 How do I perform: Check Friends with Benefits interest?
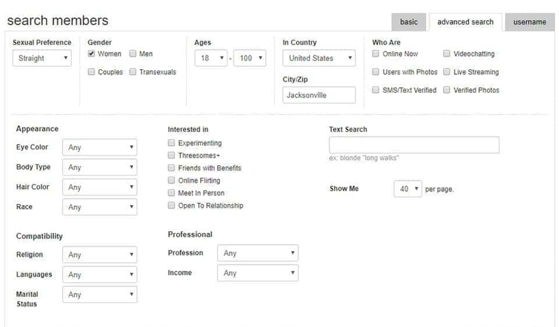[171, 168]
